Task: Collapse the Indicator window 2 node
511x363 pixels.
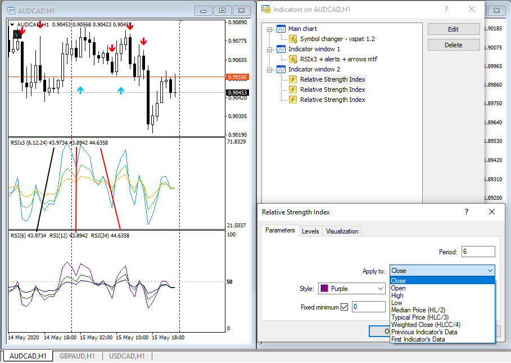Action: (269, 69)
